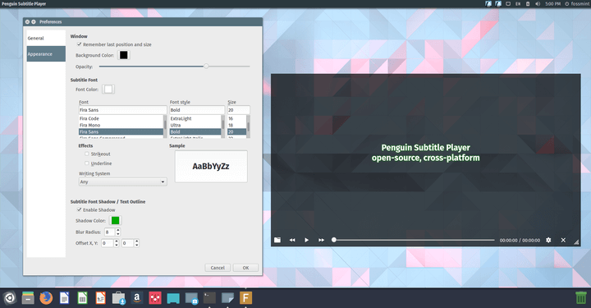The image size is (591, 308).
Task: Click the Opacity slider handle
Action: click(x=206, y=67)
